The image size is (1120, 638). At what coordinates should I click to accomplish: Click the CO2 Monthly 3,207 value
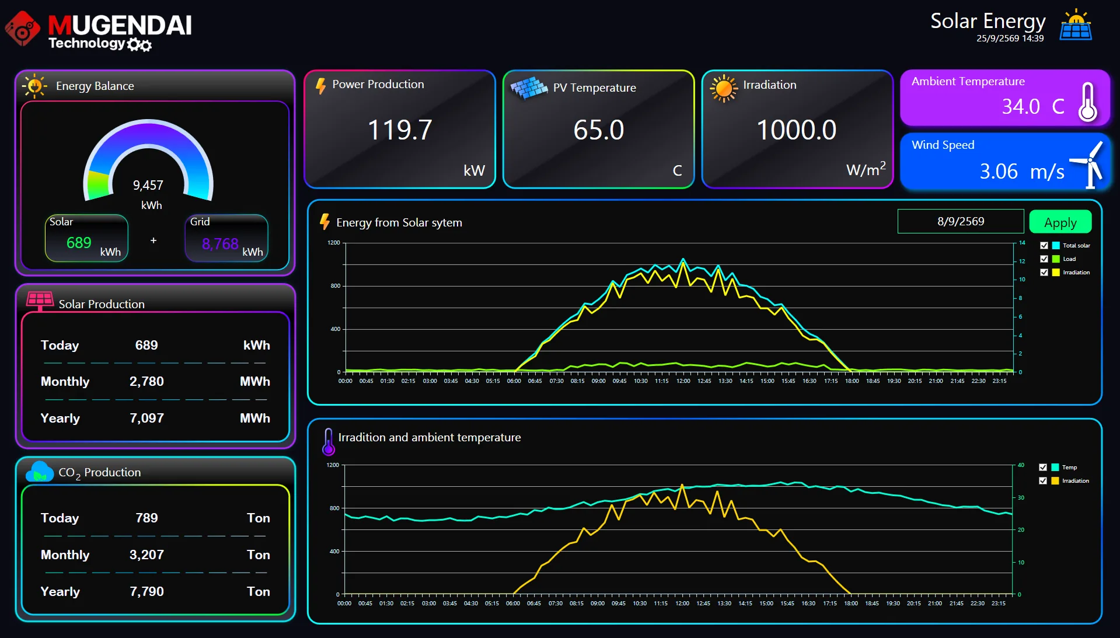[x=146, y=555]
